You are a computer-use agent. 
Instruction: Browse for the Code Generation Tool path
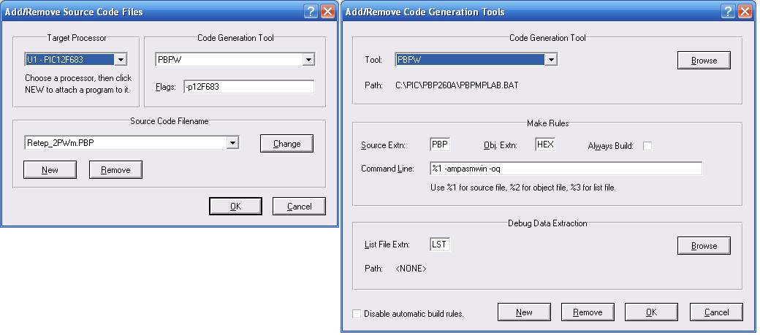(x=704, y=61)
